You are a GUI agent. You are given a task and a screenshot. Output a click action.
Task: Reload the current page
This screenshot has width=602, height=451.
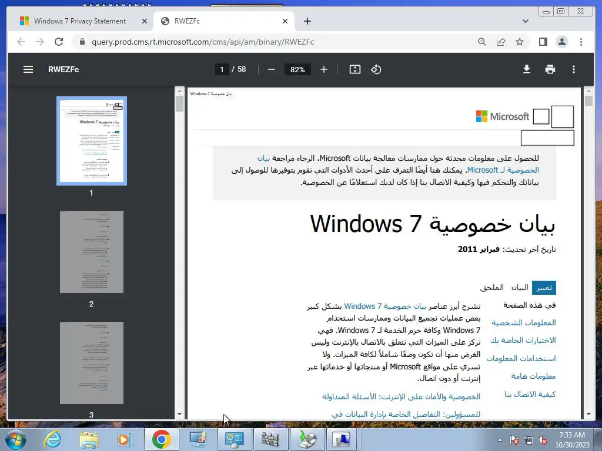pyautogui.click(x=59, y=42)
